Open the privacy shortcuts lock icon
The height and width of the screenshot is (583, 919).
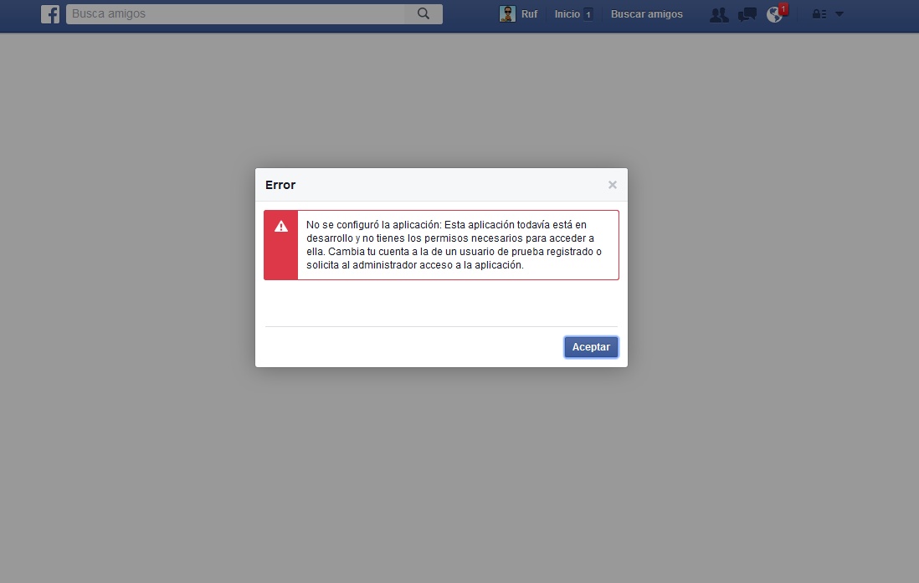pyautogui.click(x=820, y=15)
